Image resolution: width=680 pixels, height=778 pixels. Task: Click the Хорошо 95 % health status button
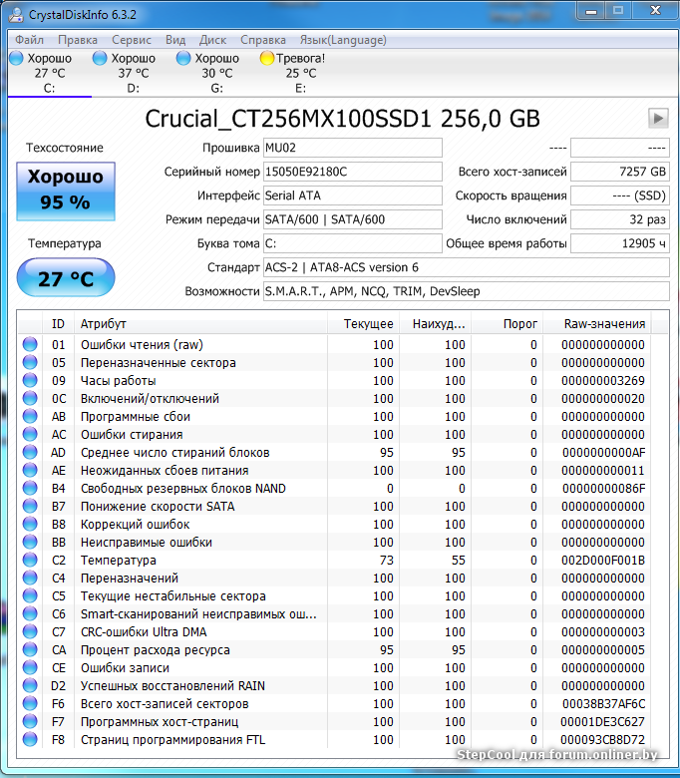(x=66, y=192)
